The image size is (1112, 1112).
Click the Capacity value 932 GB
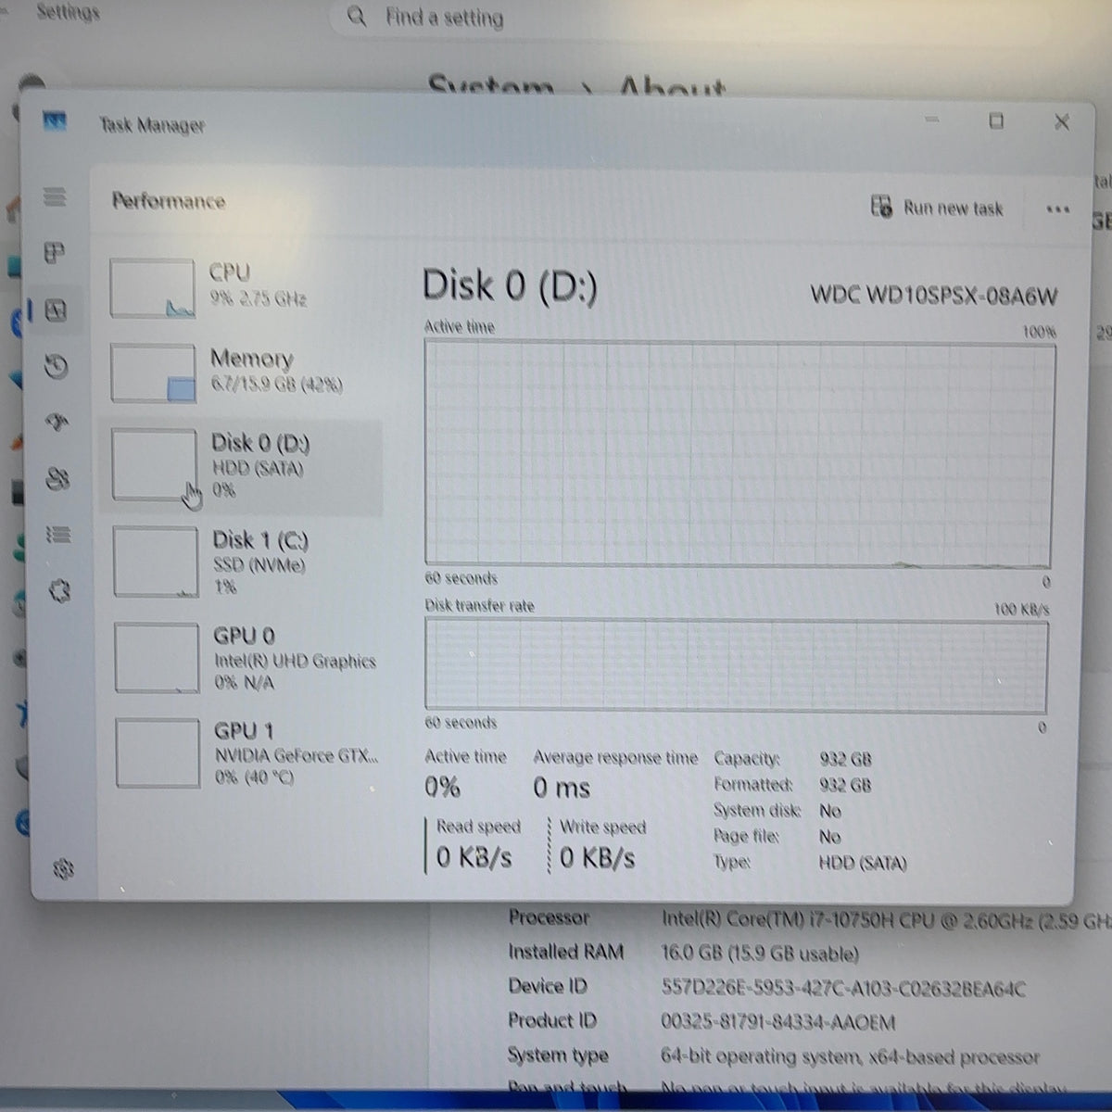[x=845, y=759]
